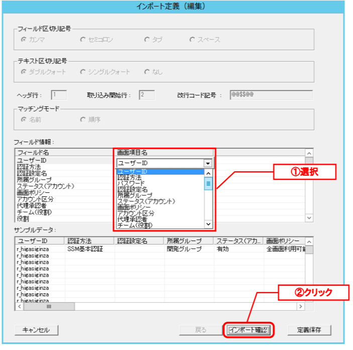Click the 戻る button

[x=201, y=330]
